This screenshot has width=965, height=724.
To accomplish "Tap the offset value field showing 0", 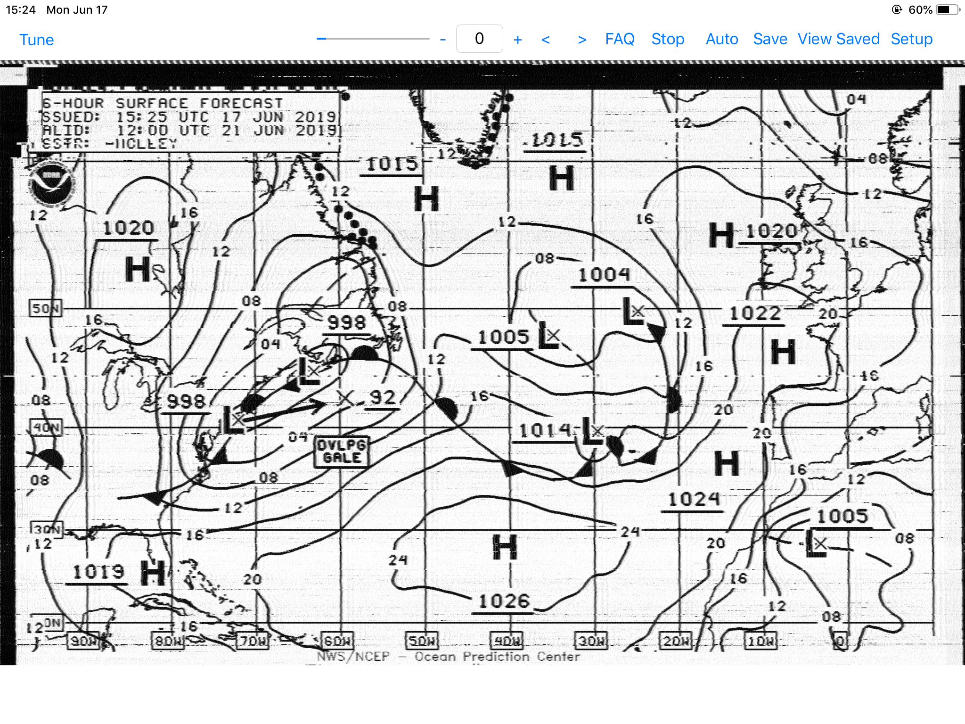I will [x=479, y=39].
